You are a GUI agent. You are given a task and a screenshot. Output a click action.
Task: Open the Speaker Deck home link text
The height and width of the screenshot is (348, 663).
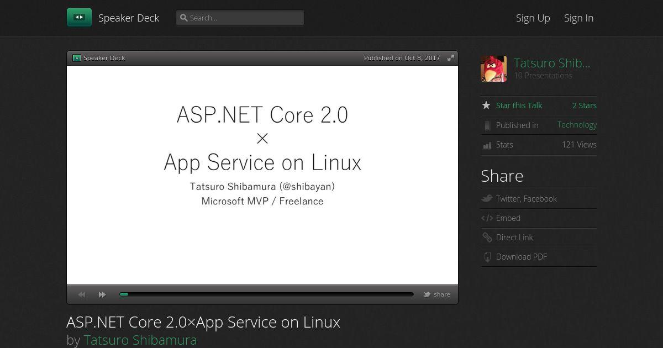(129, 18)
